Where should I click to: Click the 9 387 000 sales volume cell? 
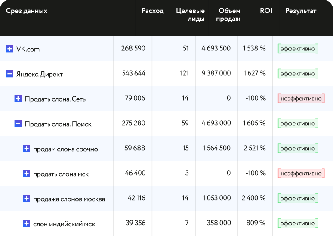(x=216, y=73)
